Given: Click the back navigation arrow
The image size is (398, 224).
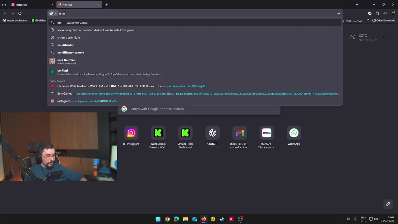Looking at the screenshot, I should 5,13.
